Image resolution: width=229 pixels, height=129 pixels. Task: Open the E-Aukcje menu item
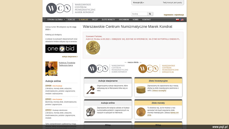coord(83,19)
